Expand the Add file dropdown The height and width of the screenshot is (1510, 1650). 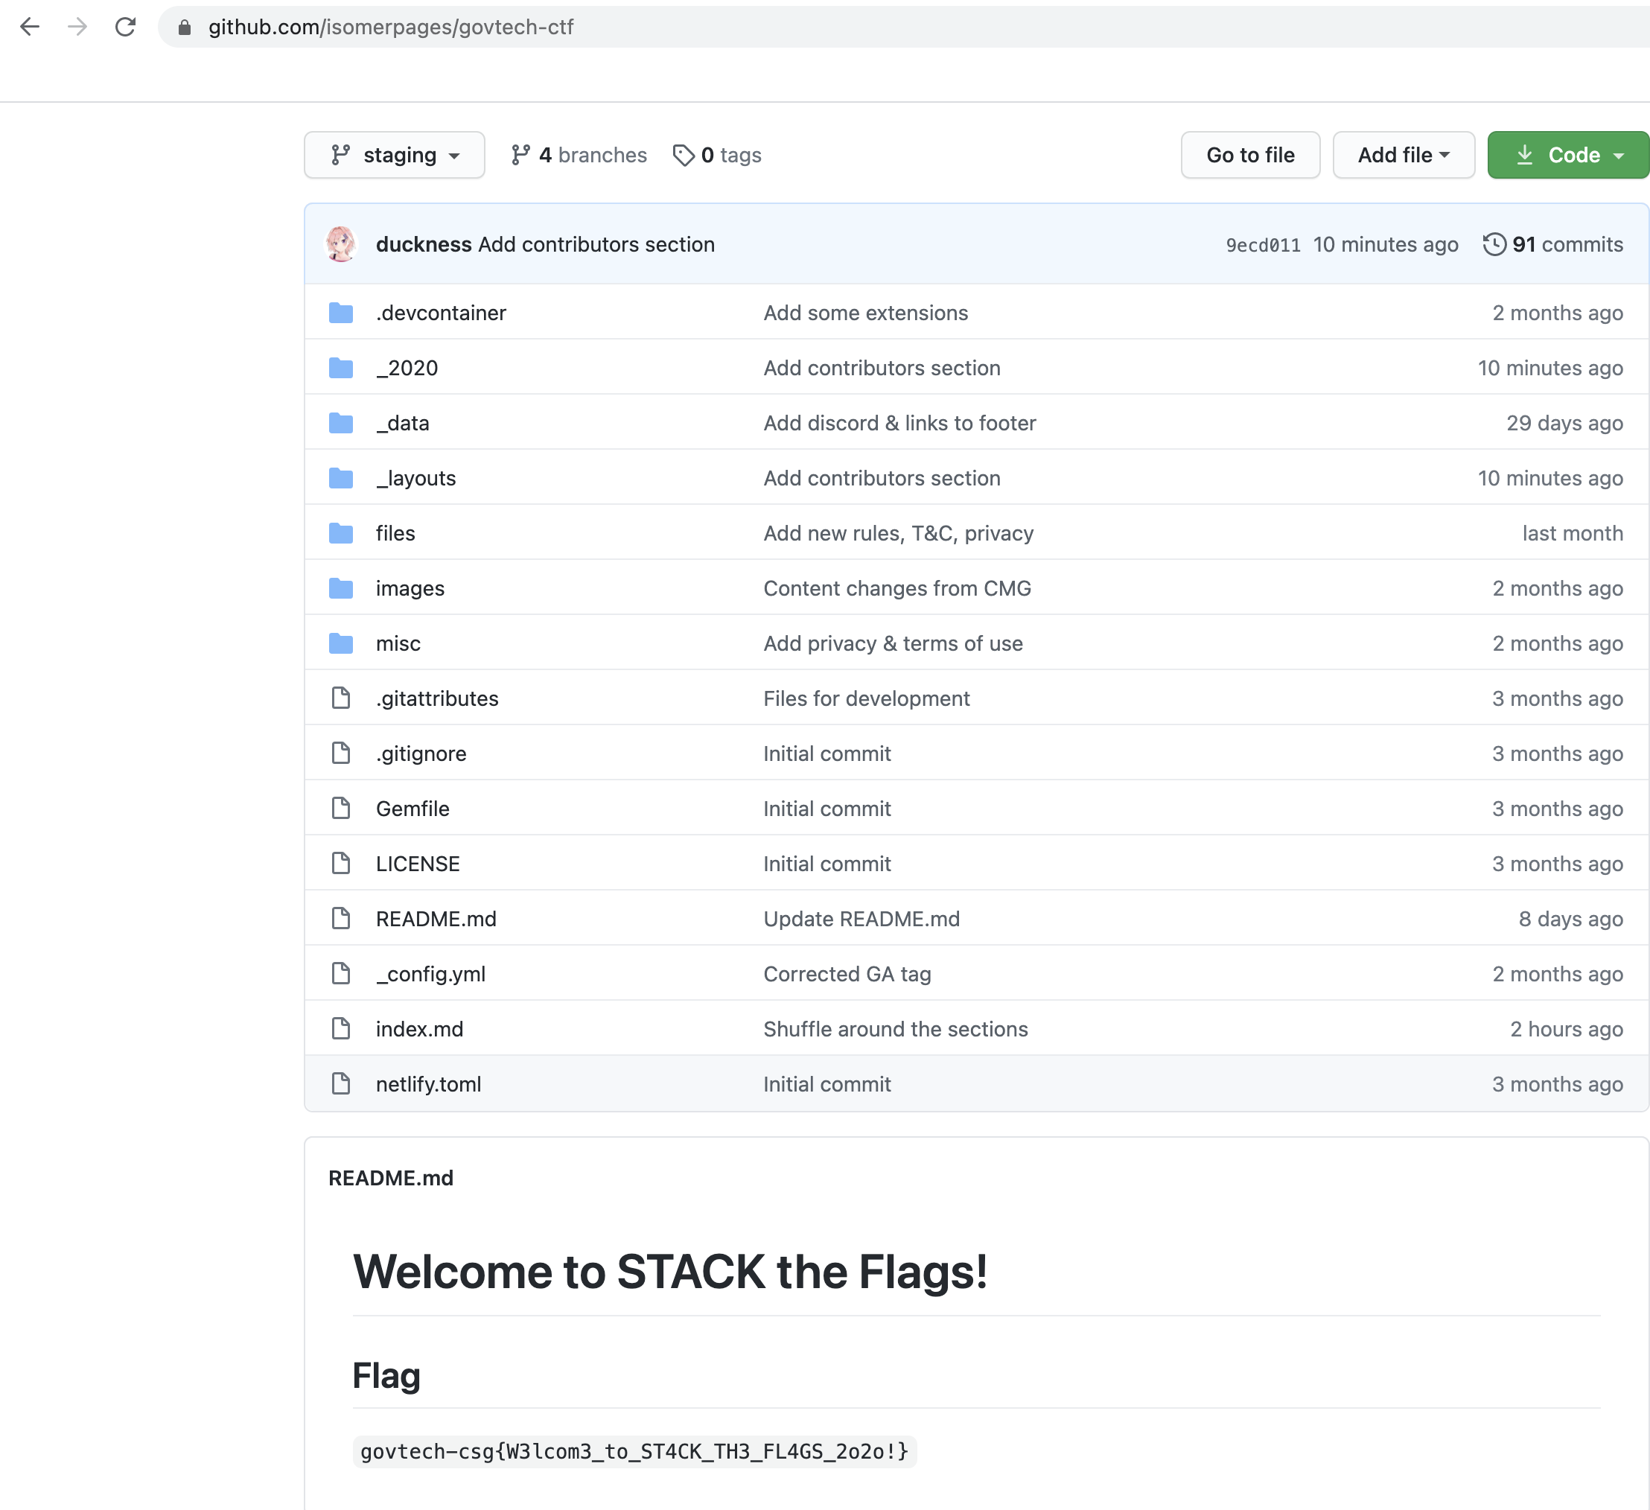(x=1403, y=155)
